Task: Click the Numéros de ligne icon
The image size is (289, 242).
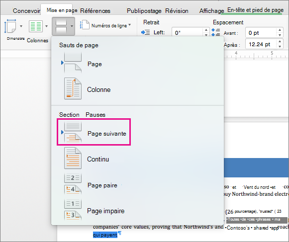Action: click(x=85, y=25)
